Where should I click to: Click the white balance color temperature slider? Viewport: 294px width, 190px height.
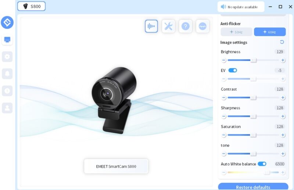pyautogui.click(x=253, y=173)
